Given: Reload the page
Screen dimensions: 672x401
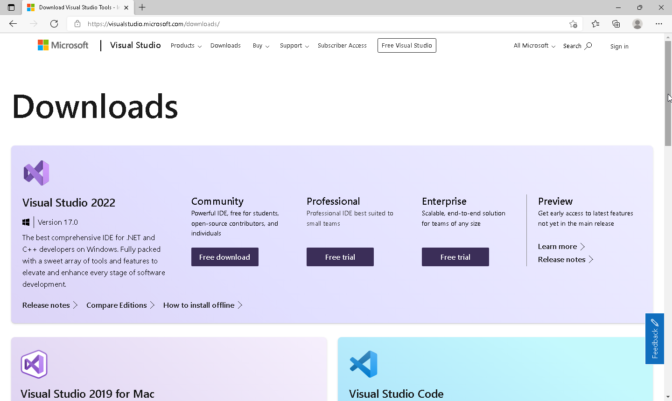Looking at the screenshot, I should 54,24.
